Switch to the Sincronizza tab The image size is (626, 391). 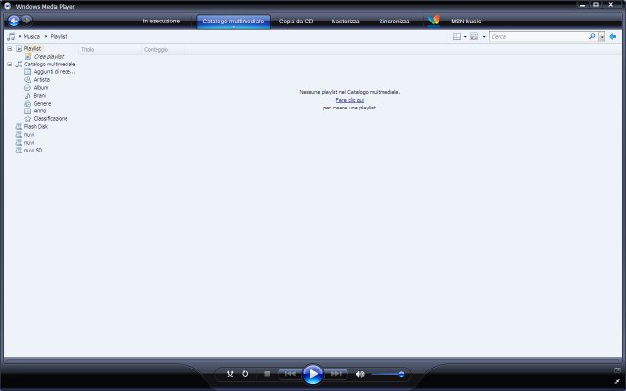[x=394, y=21]
